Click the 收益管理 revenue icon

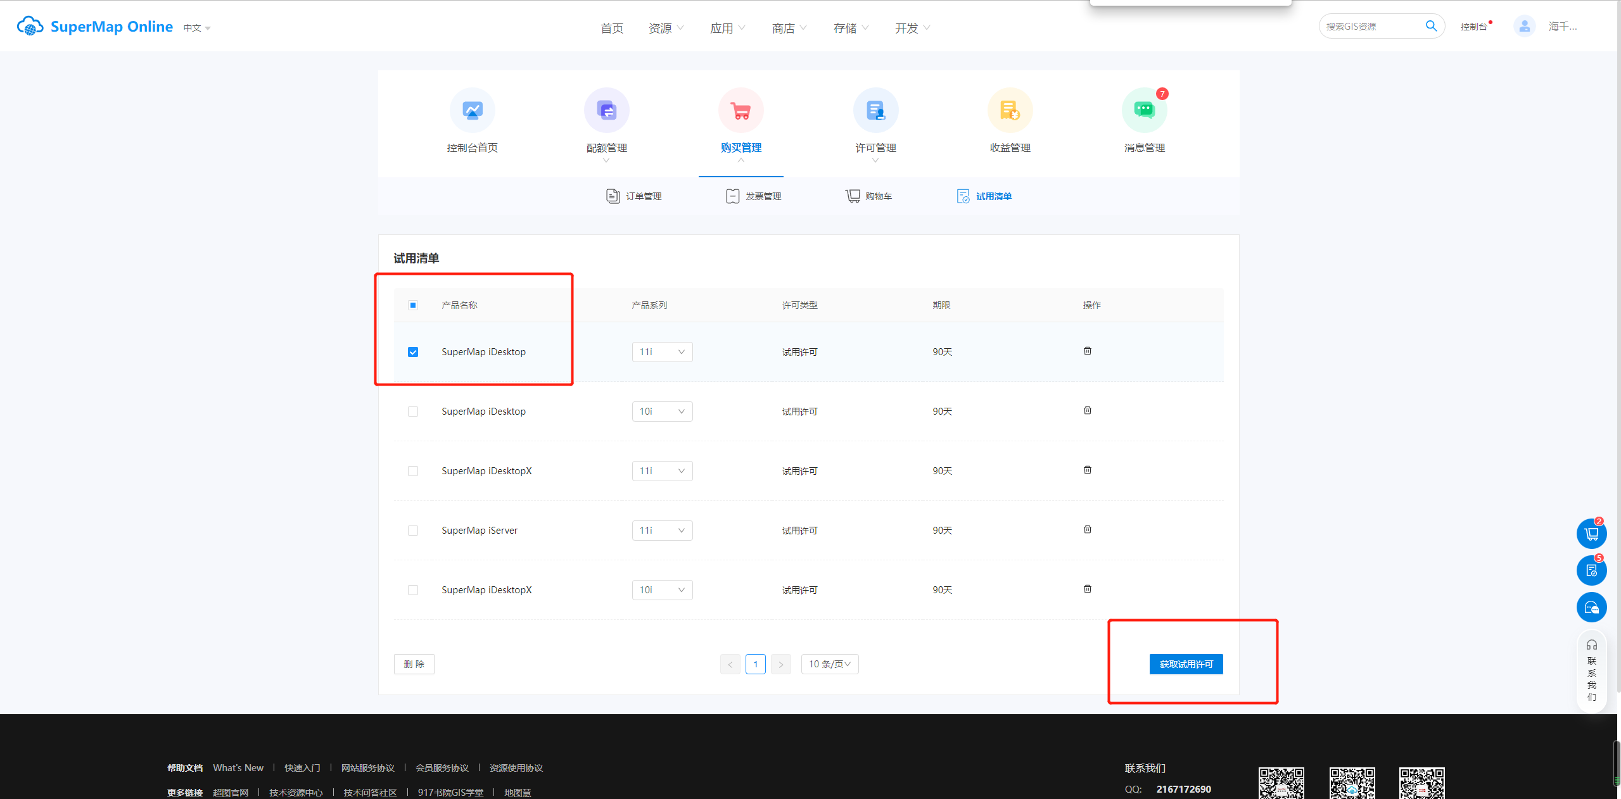tap(1010, 111)
